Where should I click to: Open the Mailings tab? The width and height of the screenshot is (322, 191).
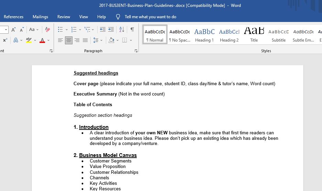(40, 17)
